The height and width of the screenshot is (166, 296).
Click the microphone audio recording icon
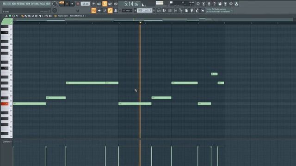209,4
